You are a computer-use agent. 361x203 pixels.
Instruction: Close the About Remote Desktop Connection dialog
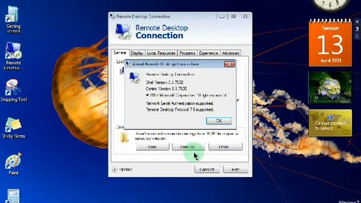(230, 64)
